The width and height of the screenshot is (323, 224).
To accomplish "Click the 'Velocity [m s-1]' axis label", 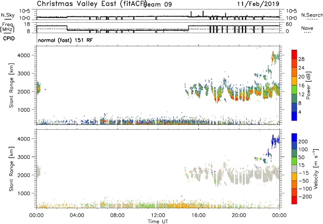I will coord(316,169).
